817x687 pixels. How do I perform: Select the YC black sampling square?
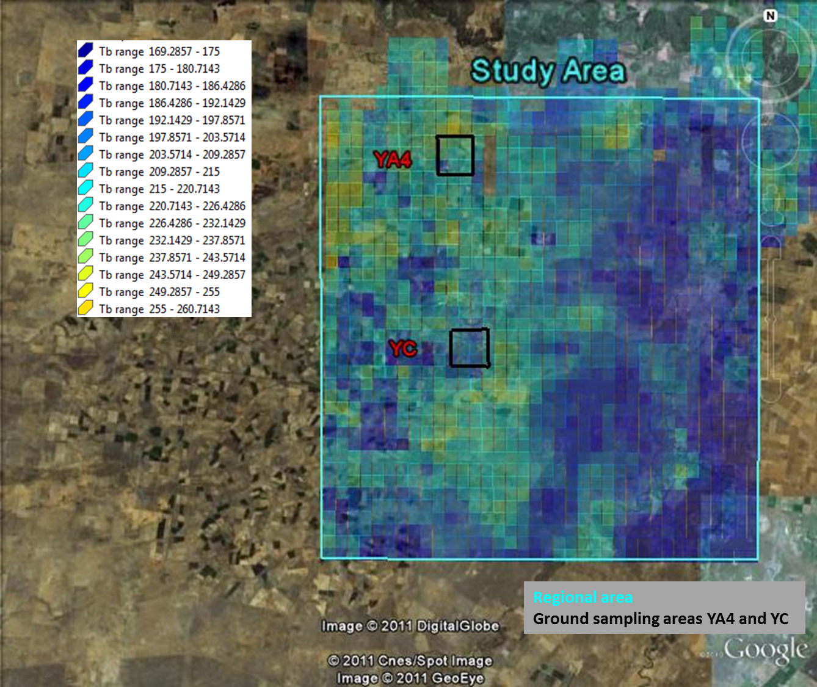[x=469, y=348]
